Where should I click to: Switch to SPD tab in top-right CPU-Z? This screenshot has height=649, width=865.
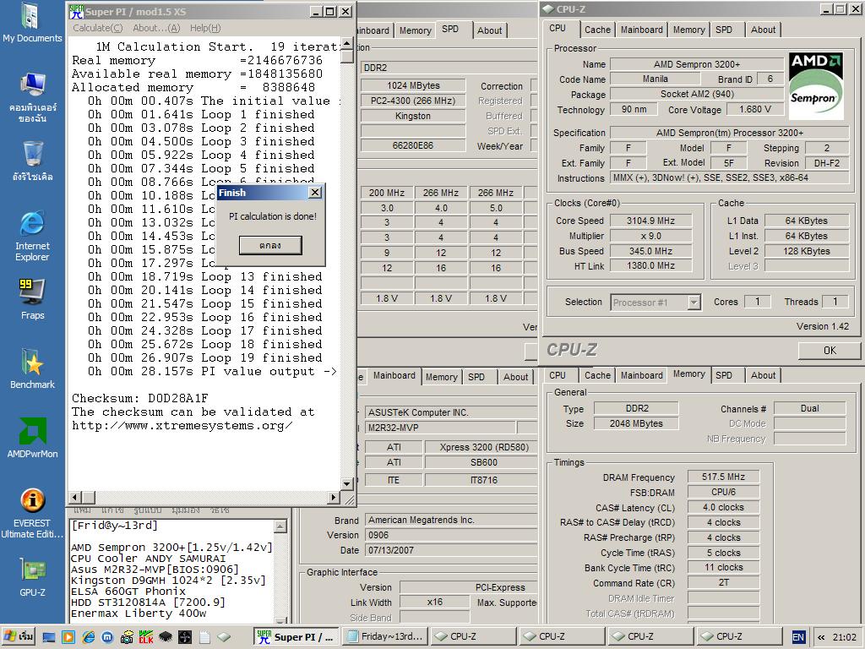(x=724, y=30)
